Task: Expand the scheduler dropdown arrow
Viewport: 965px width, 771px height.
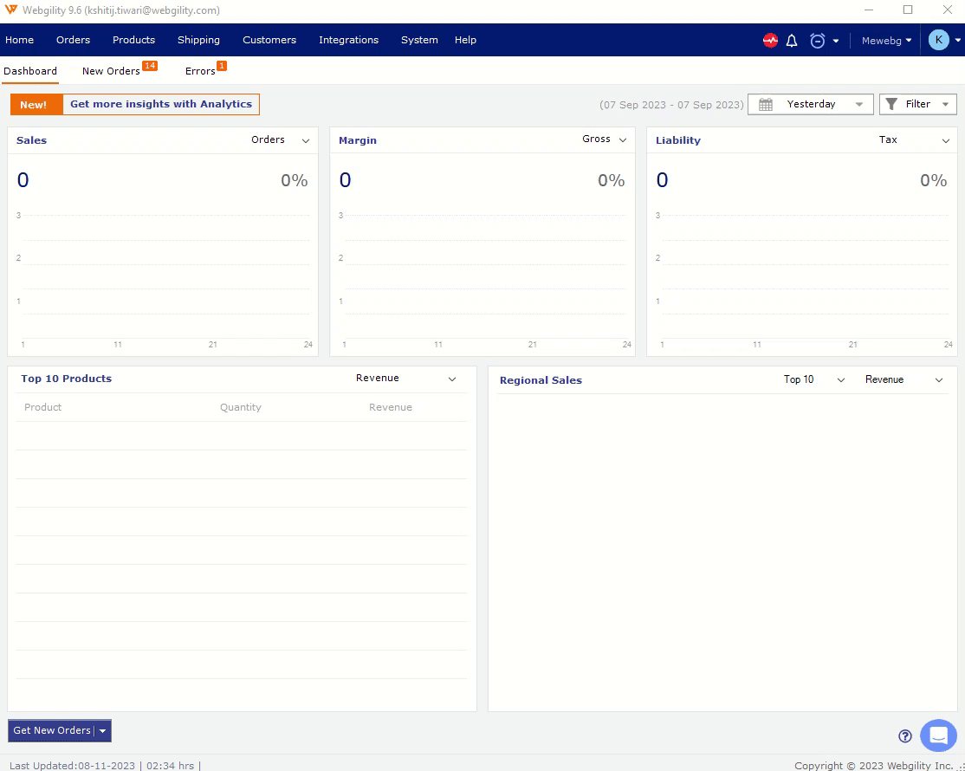Action: 836,42
